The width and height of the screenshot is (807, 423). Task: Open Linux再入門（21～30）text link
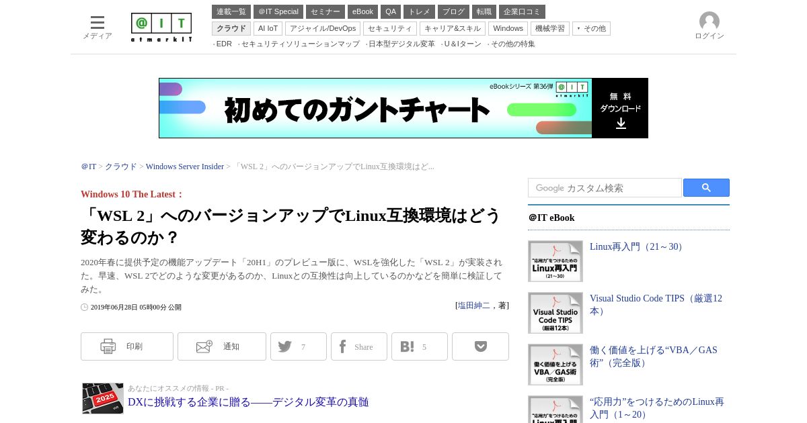click(638, 247)
